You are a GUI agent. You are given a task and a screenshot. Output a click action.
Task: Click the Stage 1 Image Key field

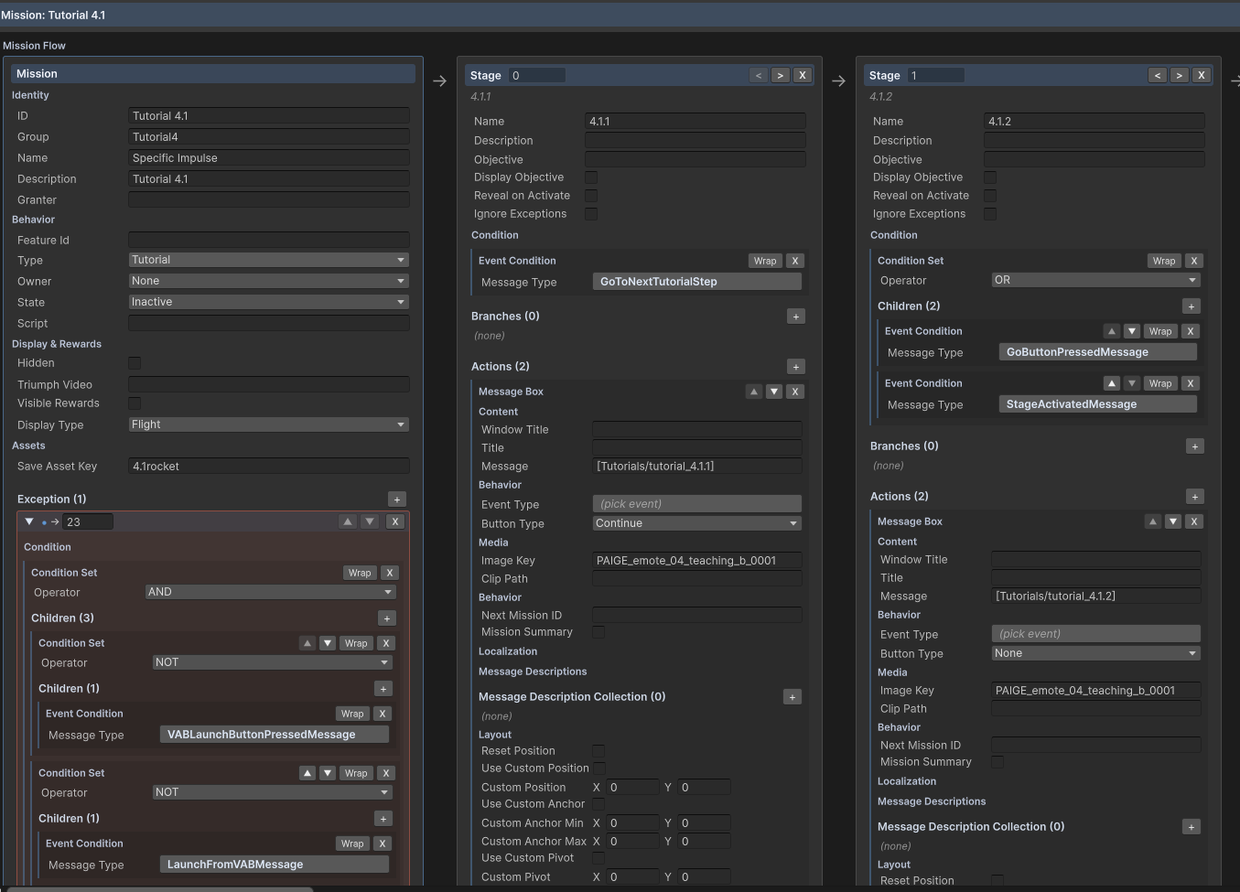pos(1096,691)
